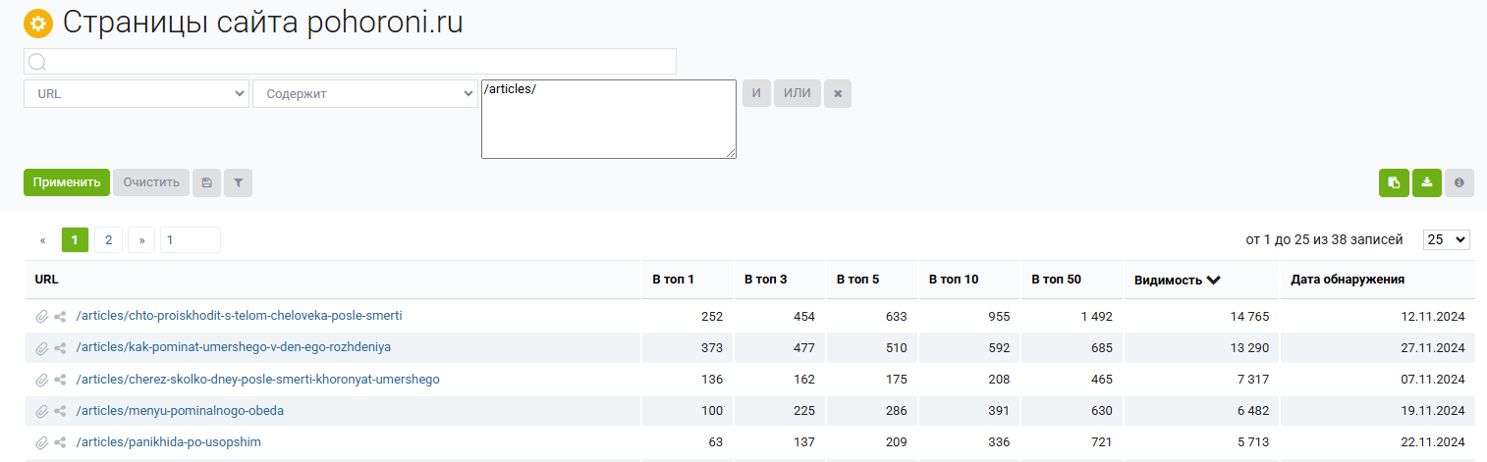1487x462 pixels.
Task: Click the save filter floppy disk icon
Action: [x=206, y=182]
